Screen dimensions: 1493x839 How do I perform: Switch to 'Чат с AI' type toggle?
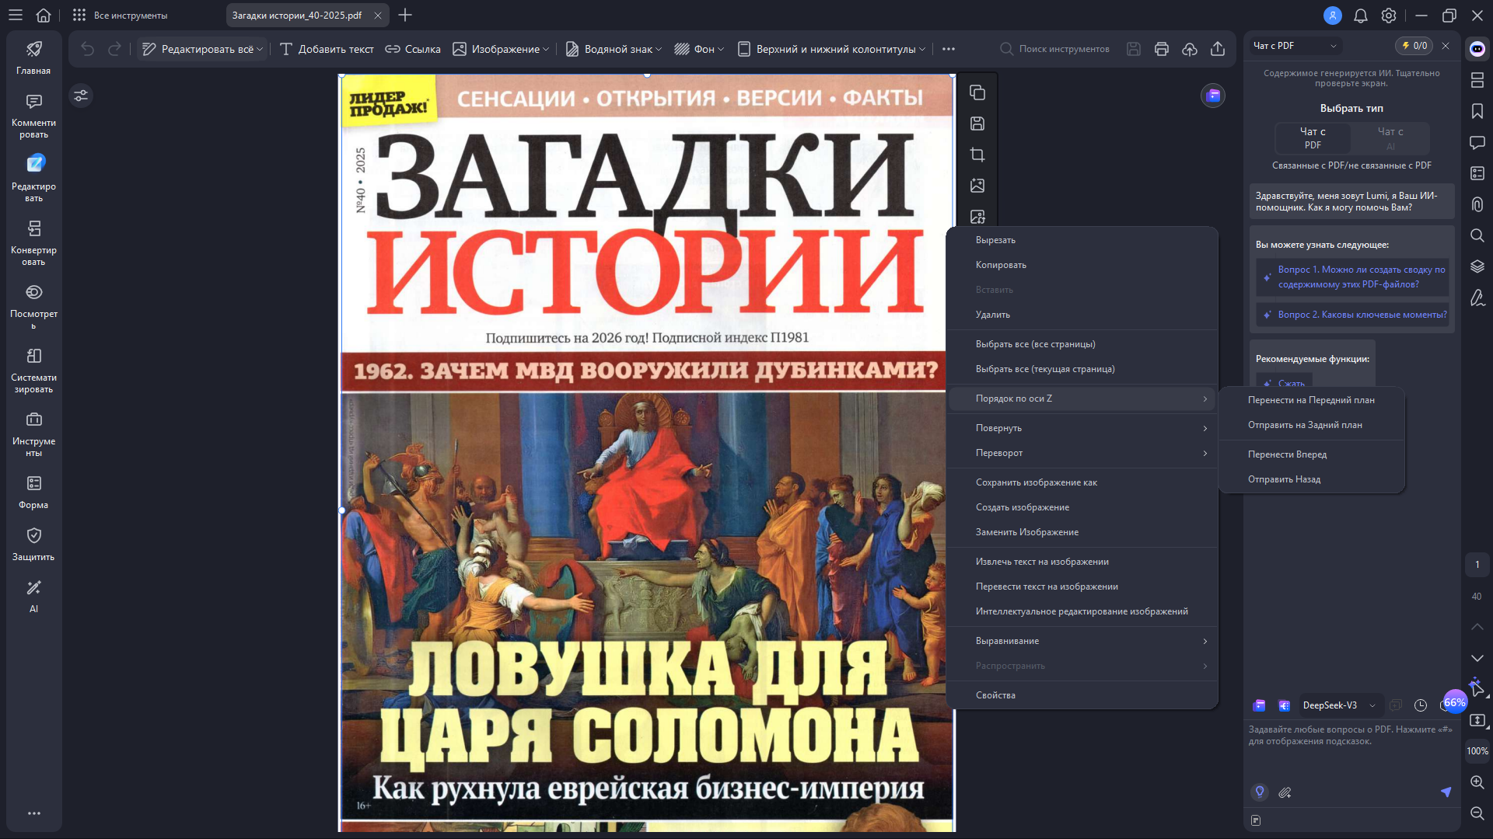pyautogui.click(x=1390, y=138)
